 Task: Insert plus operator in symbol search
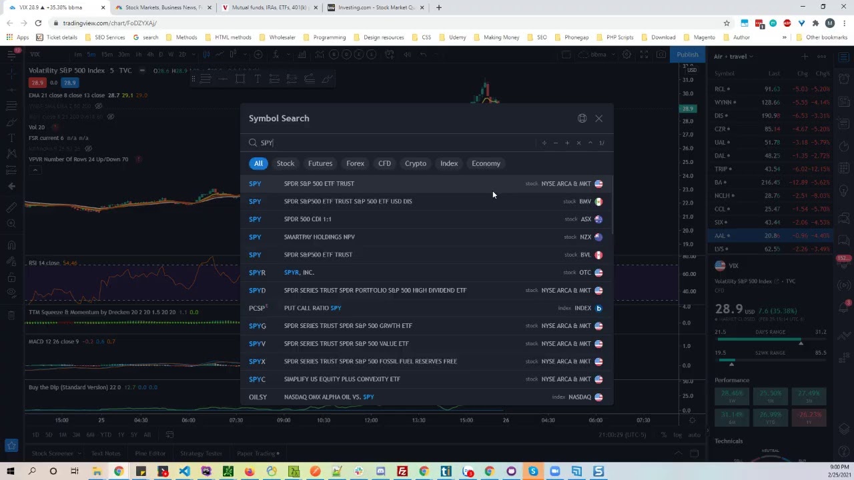pos(567,143)
